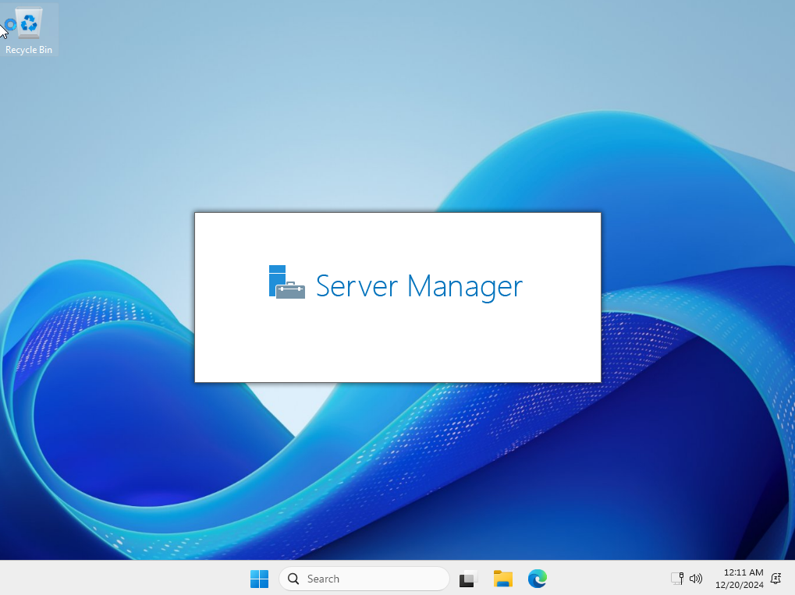Click the 12:11 AM clock time
Image resolution: width=795 pixels, height=595 pixels.
pos(744,572)
